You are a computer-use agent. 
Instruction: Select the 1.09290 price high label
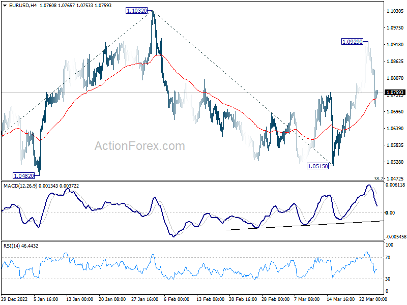tap(352, 42)
